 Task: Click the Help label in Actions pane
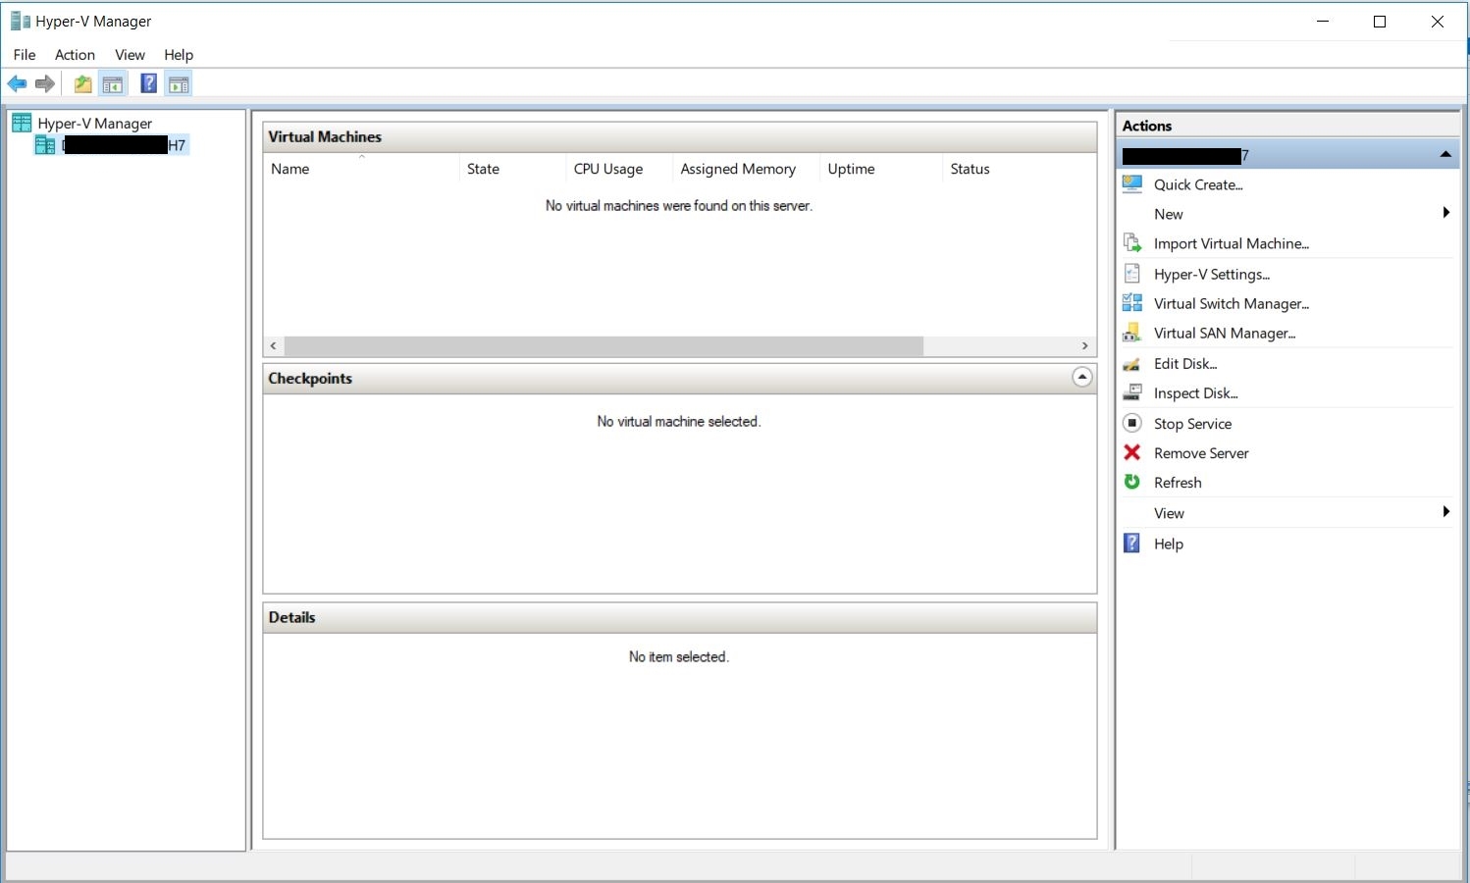1168,544
